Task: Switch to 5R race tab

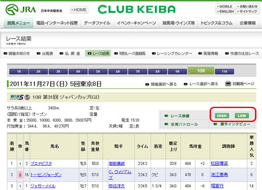Action: (x=98, y=71)
